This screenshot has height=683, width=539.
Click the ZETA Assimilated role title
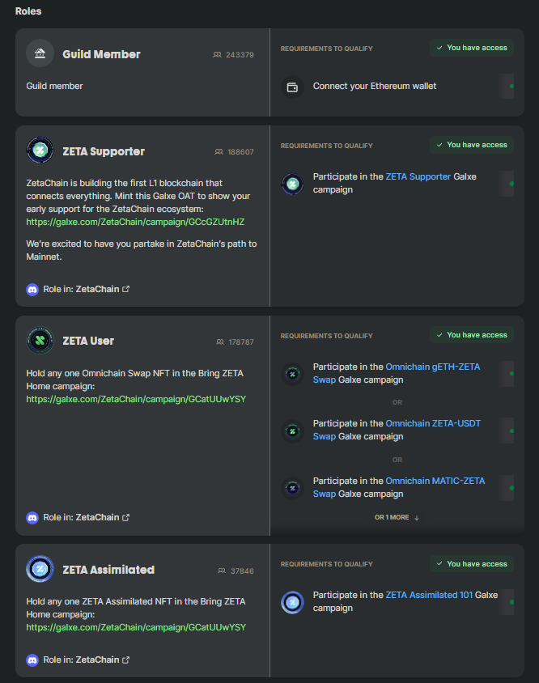point(108,570)
